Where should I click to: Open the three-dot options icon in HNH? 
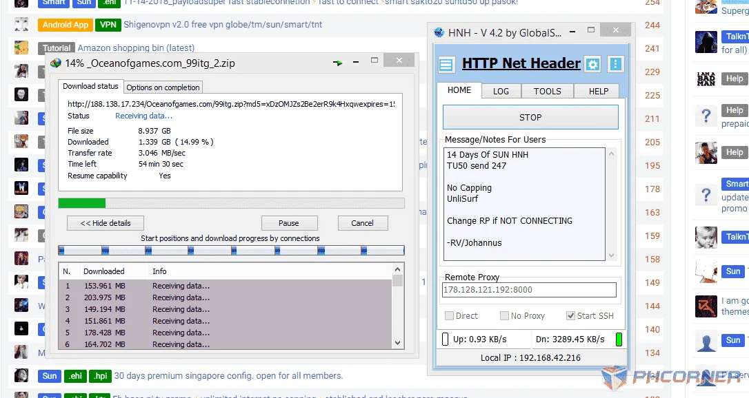coord(616,64)
